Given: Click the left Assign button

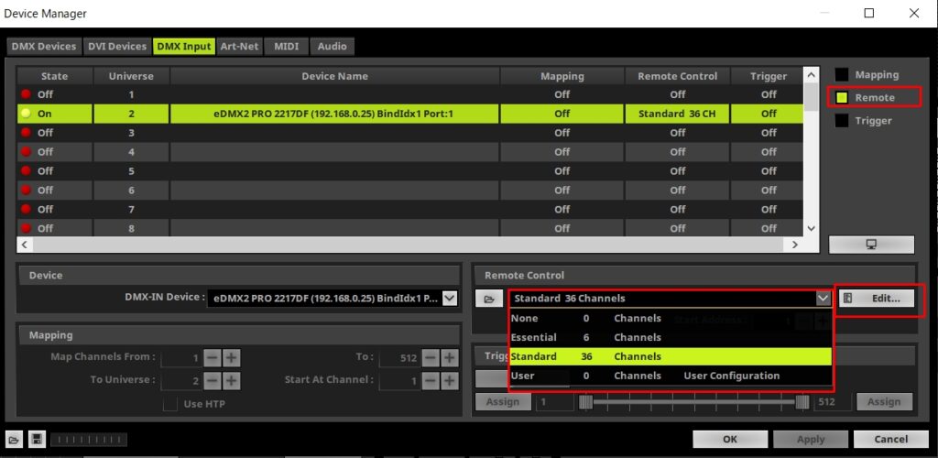Looking at the screenshot, I should [x=503, y=402].
